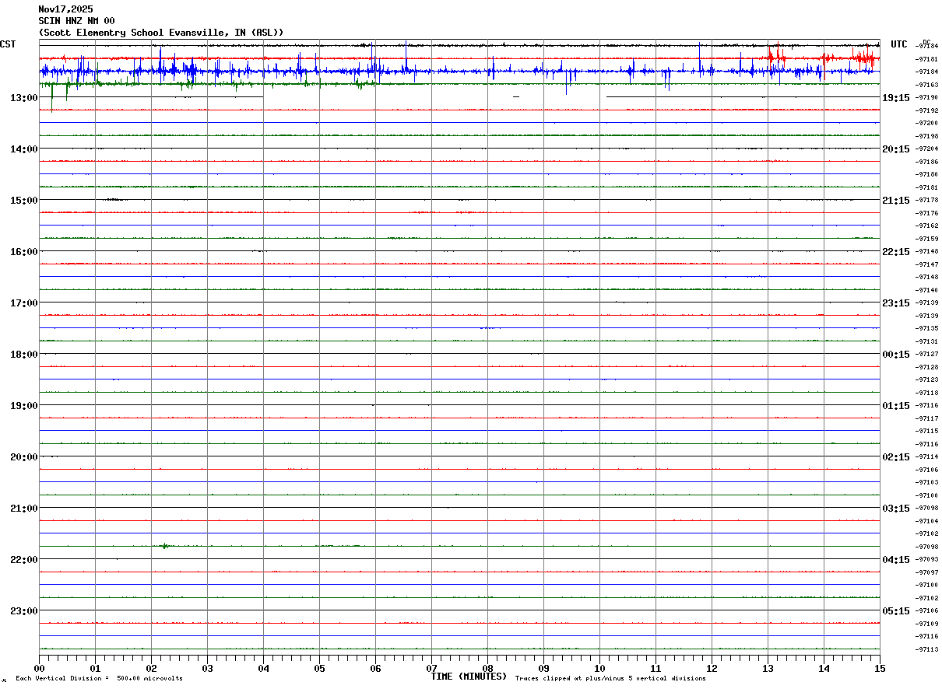Click the 22:15 UTC time label
Image resolution: width=942 pixels, height=689 pixels.
[896, 252]
